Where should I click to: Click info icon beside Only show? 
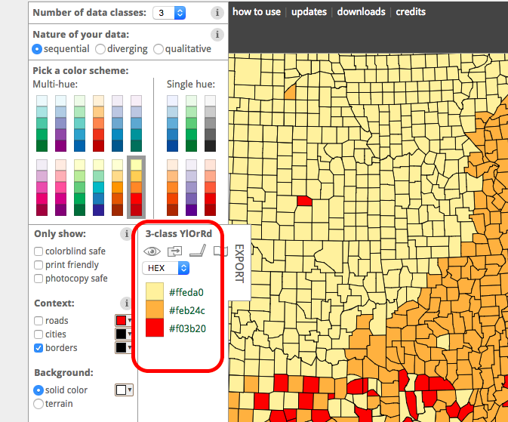(x=125, y=233)
